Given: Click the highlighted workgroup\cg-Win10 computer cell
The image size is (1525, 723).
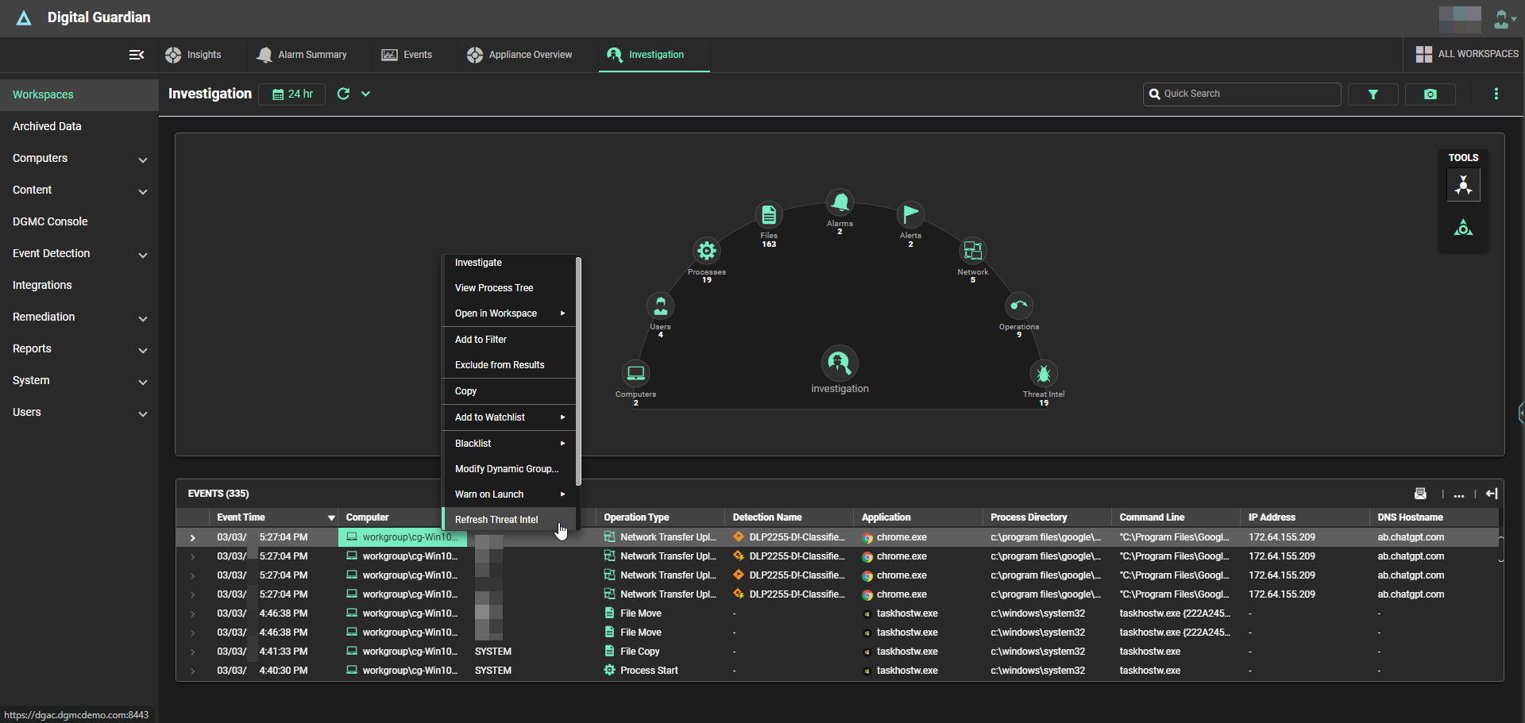Looking at the screenshot, I should coord(403,537).
